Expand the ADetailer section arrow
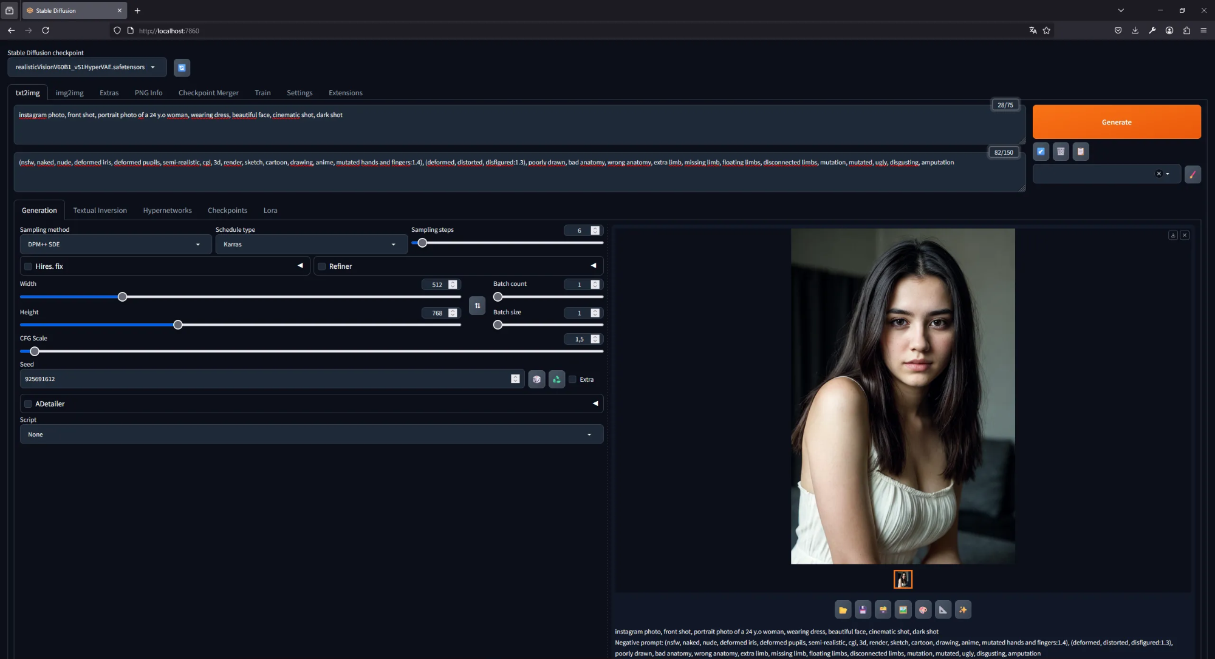1215x659 pixels. (x=595, y=404)
